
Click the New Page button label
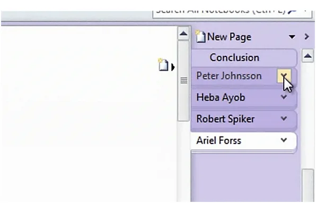pos(229,37)
